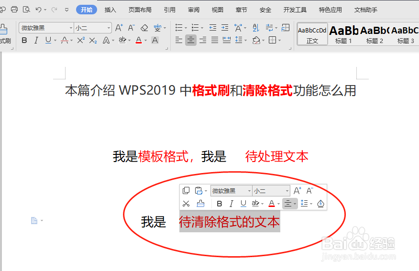Decrease font size in the ribbon
Viewport: 419px width, 271px height.
(x=131, y=28)
